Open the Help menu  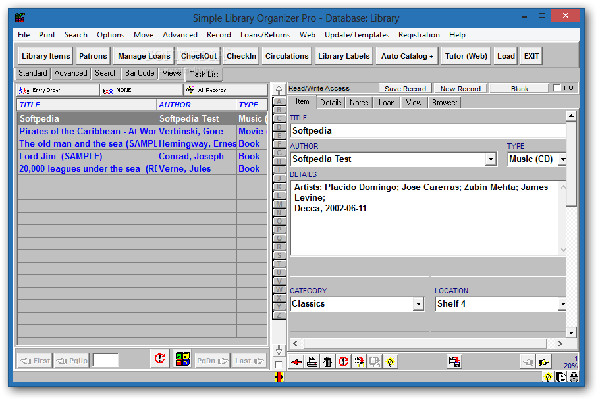[x=457, y=35]
